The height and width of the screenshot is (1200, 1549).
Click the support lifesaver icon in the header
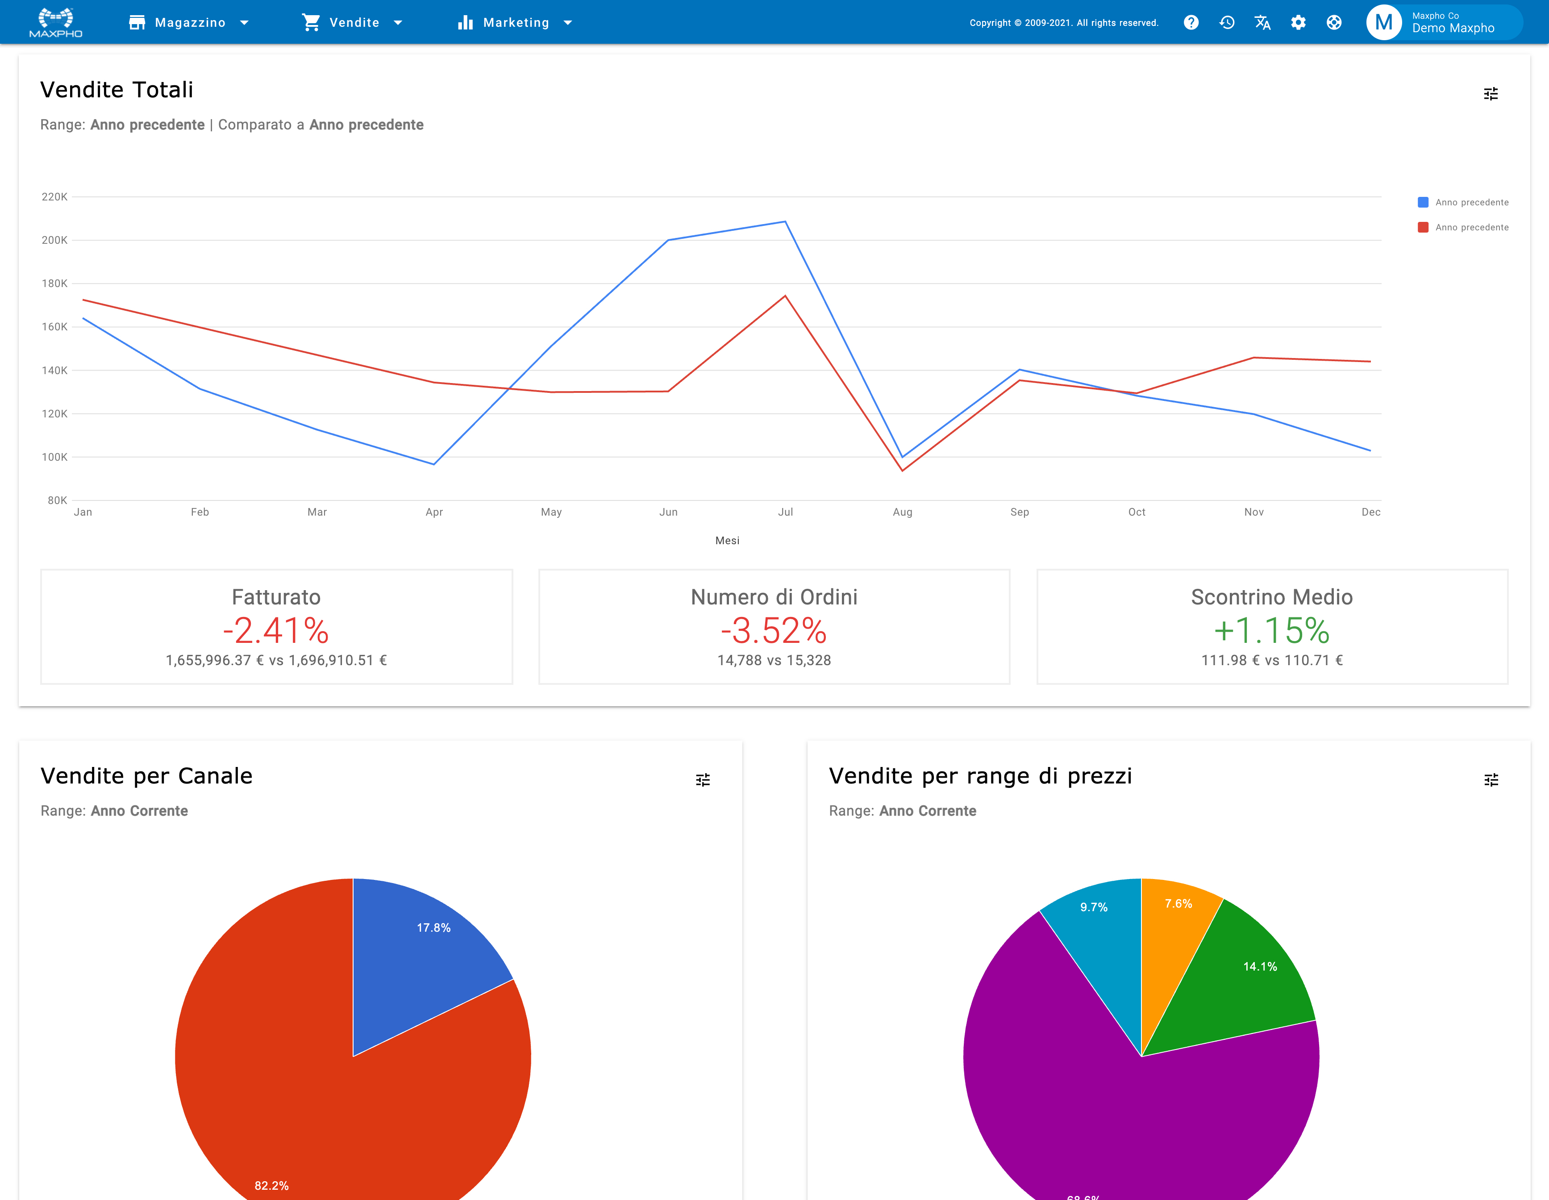click(1334, 22)
